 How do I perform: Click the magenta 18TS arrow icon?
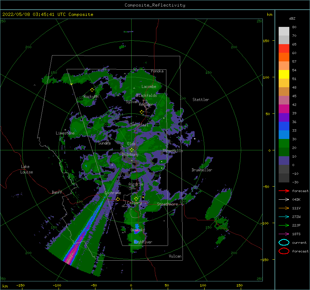(x=284, y=234)
